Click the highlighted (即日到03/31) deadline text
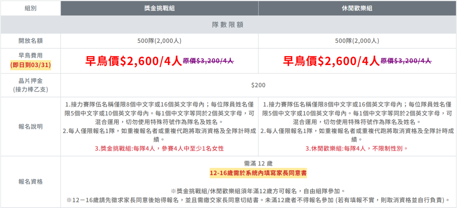This screenshot has height=208, width=457. tap(31, 65)
